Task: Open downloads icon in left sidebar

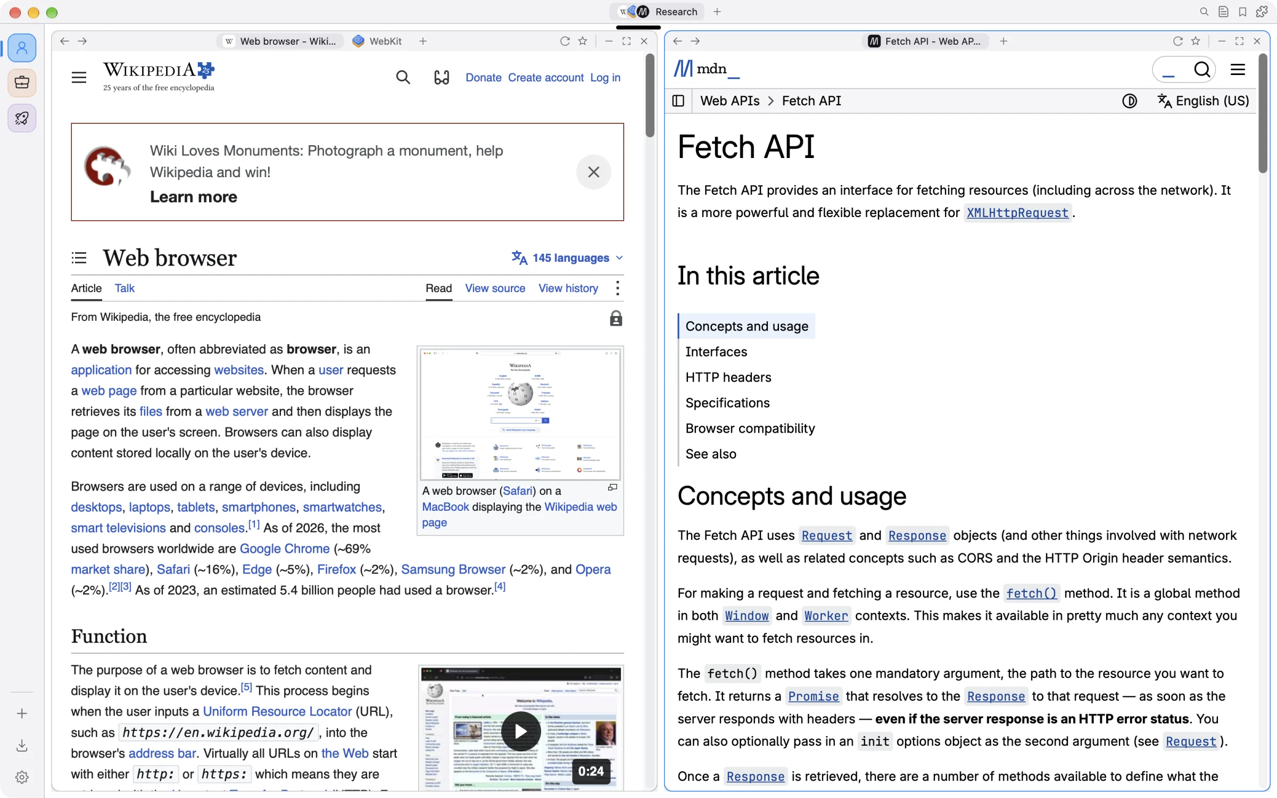Action: click(x=22, y=745)
